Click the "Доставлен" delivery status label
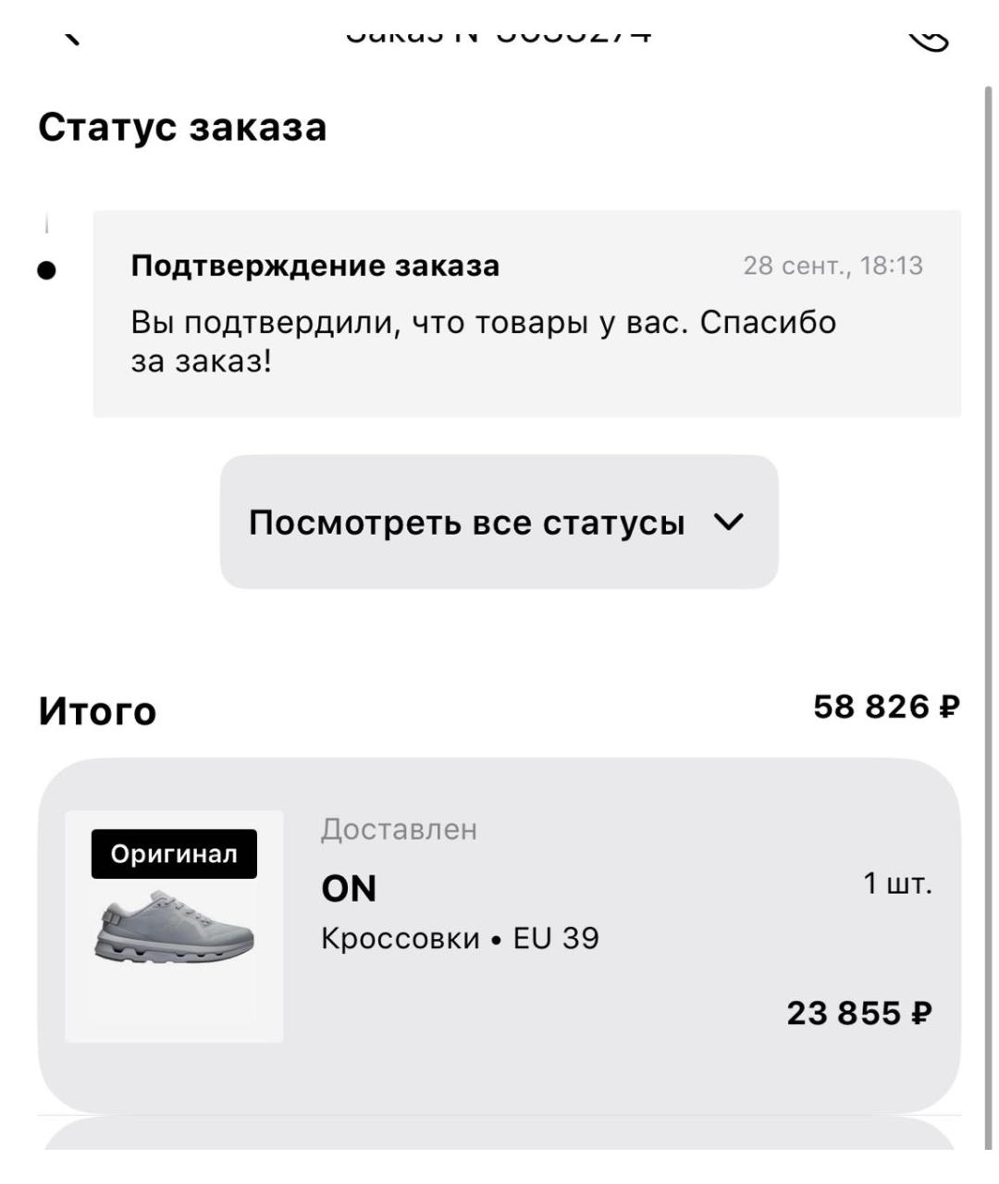 [x=399, y=830]
